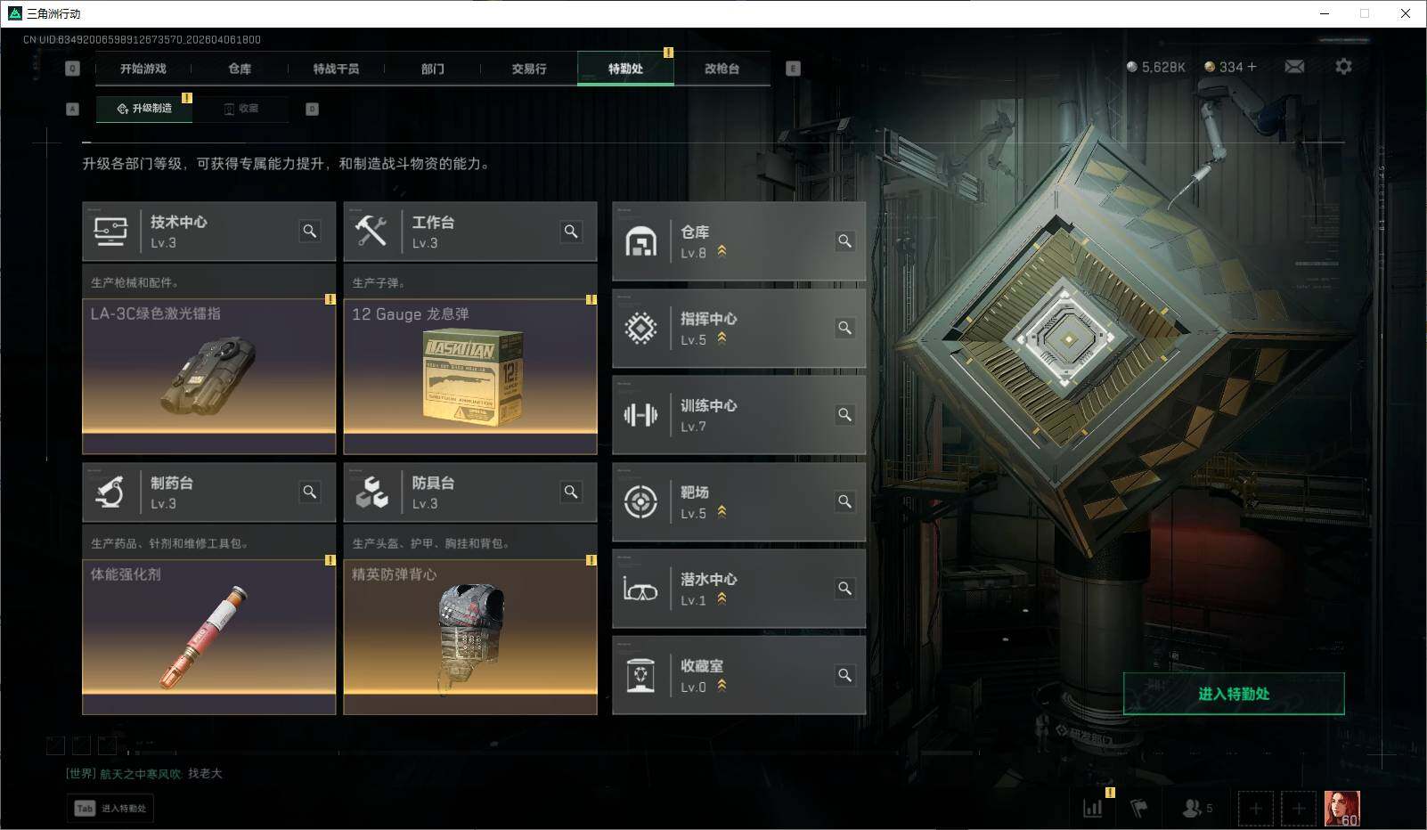This screenshot has width=1427, height=830.
Task: Select the 收藏 sub-tab
Action: [241, 109]
